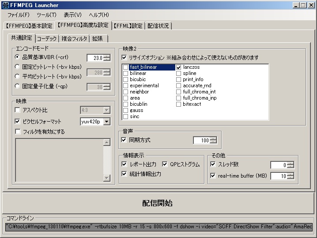Toggle the レポート出力 checkbox

(x=124, y=164)
